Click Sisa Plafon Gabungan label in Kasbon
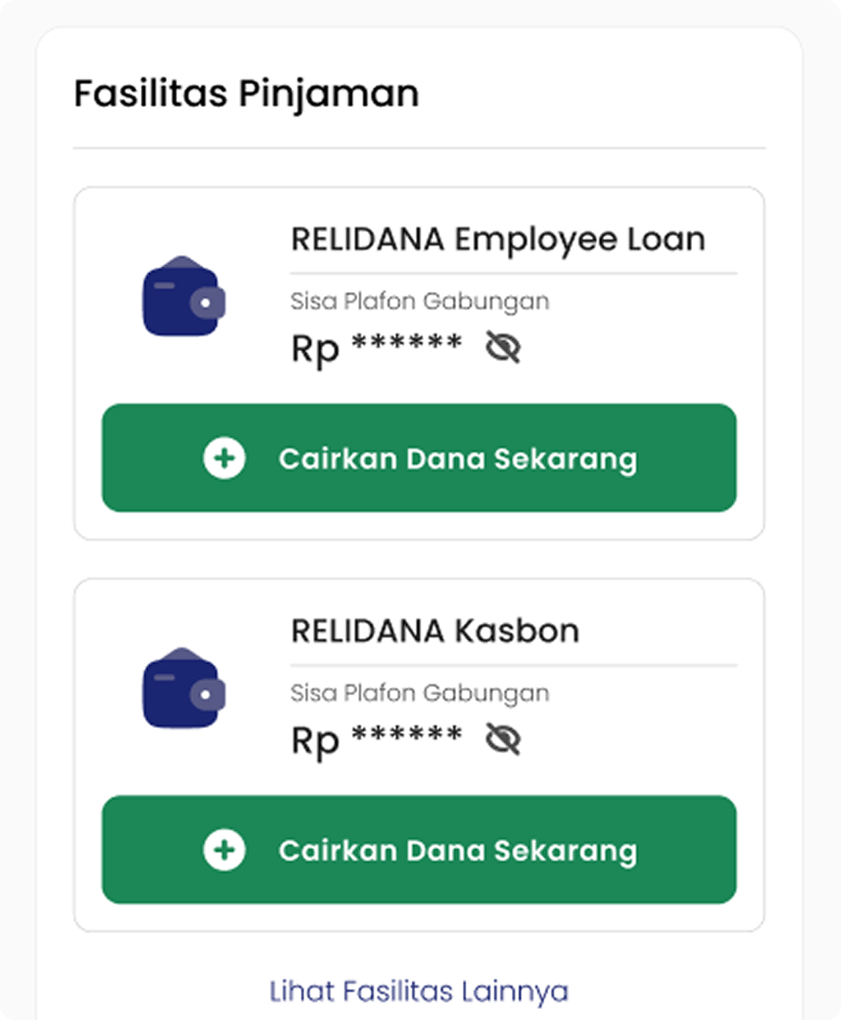This screenshot has width=841, height=1020. click(x=420, y=693)
